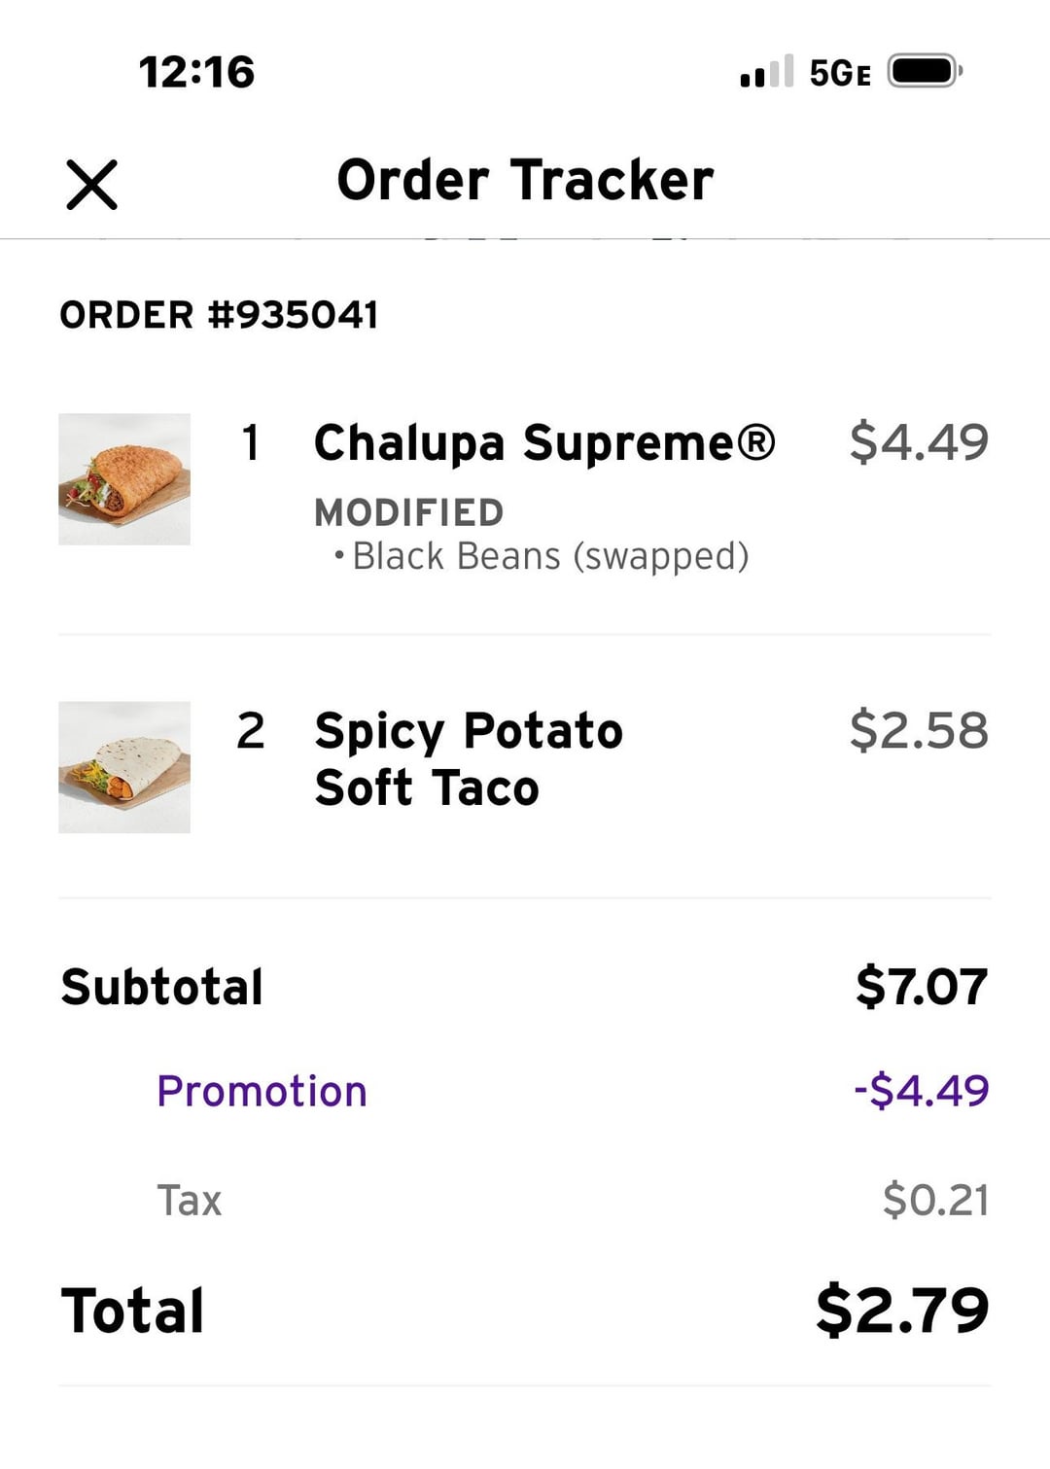Tap the Subtotal amount $7.07

tap(922, 987)
